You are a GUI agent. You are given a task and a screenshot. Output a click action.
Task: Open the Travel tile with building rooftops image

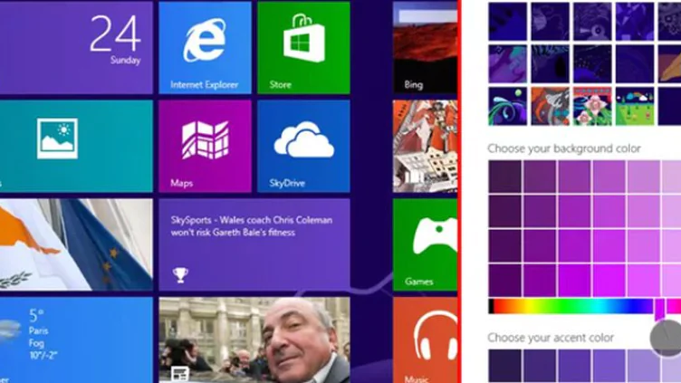425,147
